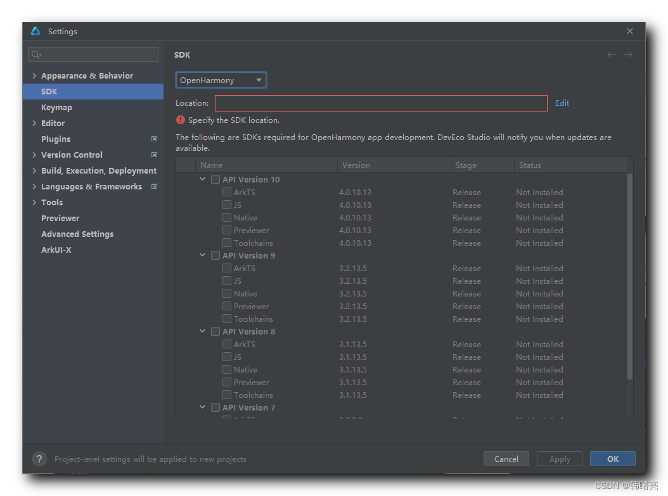668x496 pixels.
Task: Click the project-level icon beside Version Control
Action: (154, 155)
